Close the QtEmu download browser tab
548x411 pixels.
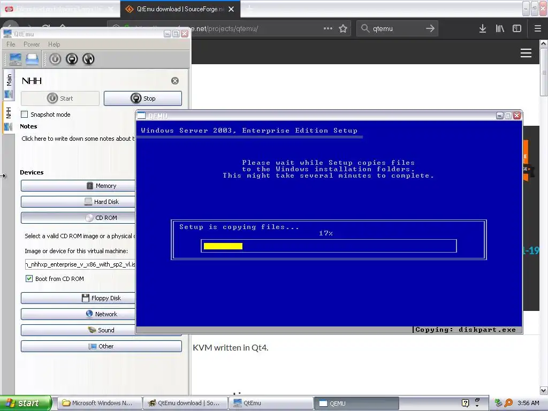click(x=231, y=9)
